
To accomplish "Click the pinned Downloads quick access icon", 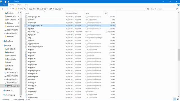I will tap(6, 16).
